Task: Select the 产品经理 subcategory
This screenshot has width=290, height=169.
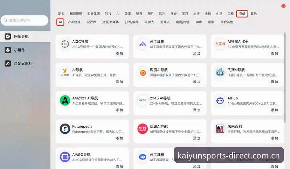Action: (x=74, y=22)
